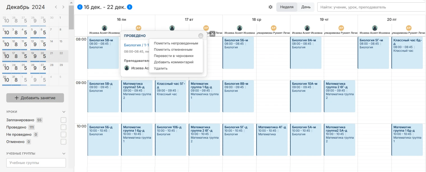This screenshot has height=172, width=426.
Task: Switch to the День view
Action: [306, 7]
